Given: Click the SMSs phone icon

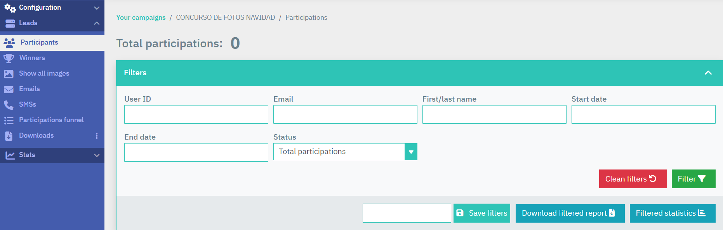Looking at the screenshot, I should [x=9, y=105].
